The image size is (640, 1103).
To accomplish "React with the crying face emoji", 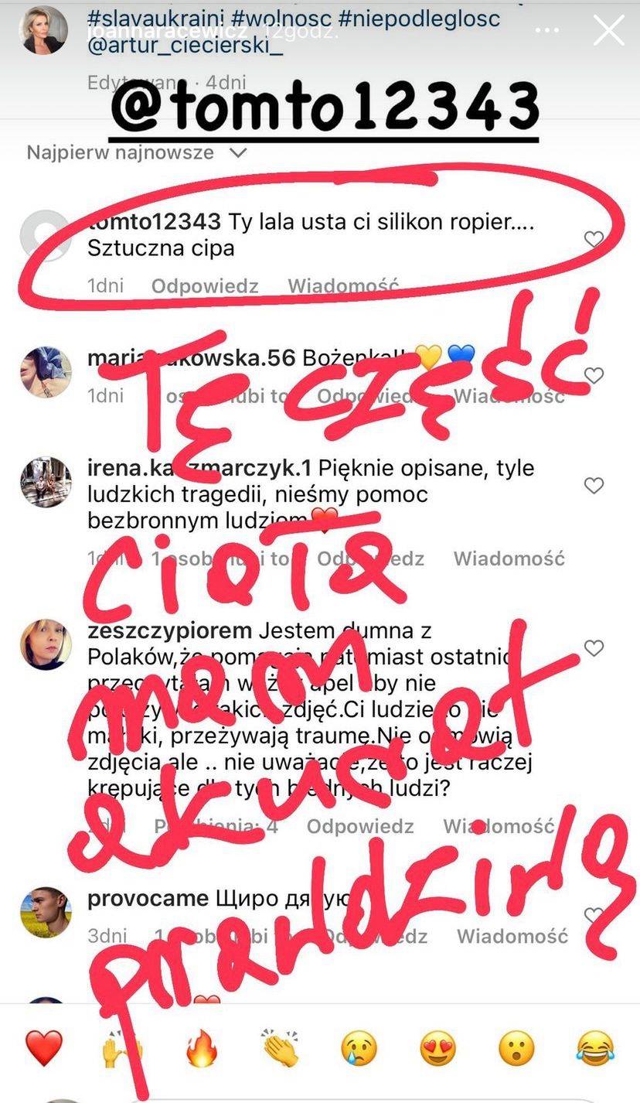I will [359, 1049].
